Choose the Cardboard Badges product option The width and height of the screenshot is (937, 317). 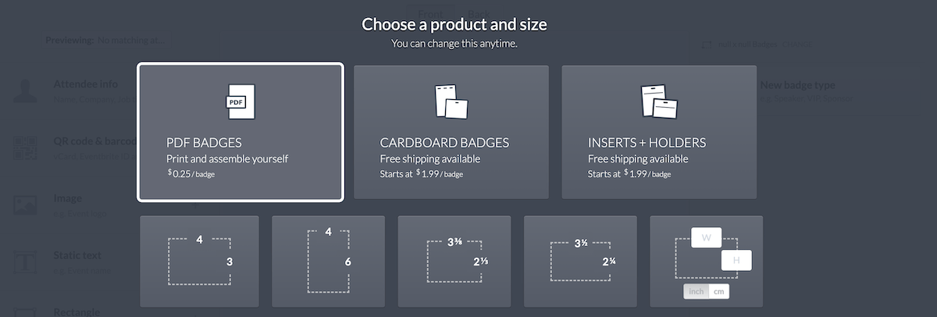(451, 132)
